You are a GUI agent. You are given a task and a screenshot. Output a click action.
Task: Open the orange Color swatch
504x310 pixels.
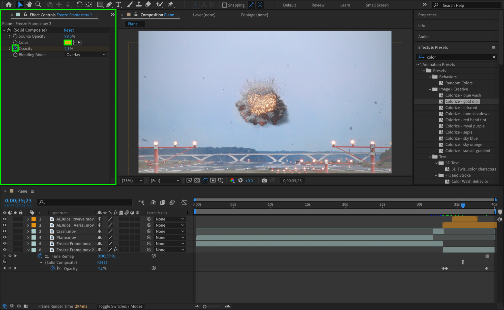pyautogui.click(x=68, y=42)
